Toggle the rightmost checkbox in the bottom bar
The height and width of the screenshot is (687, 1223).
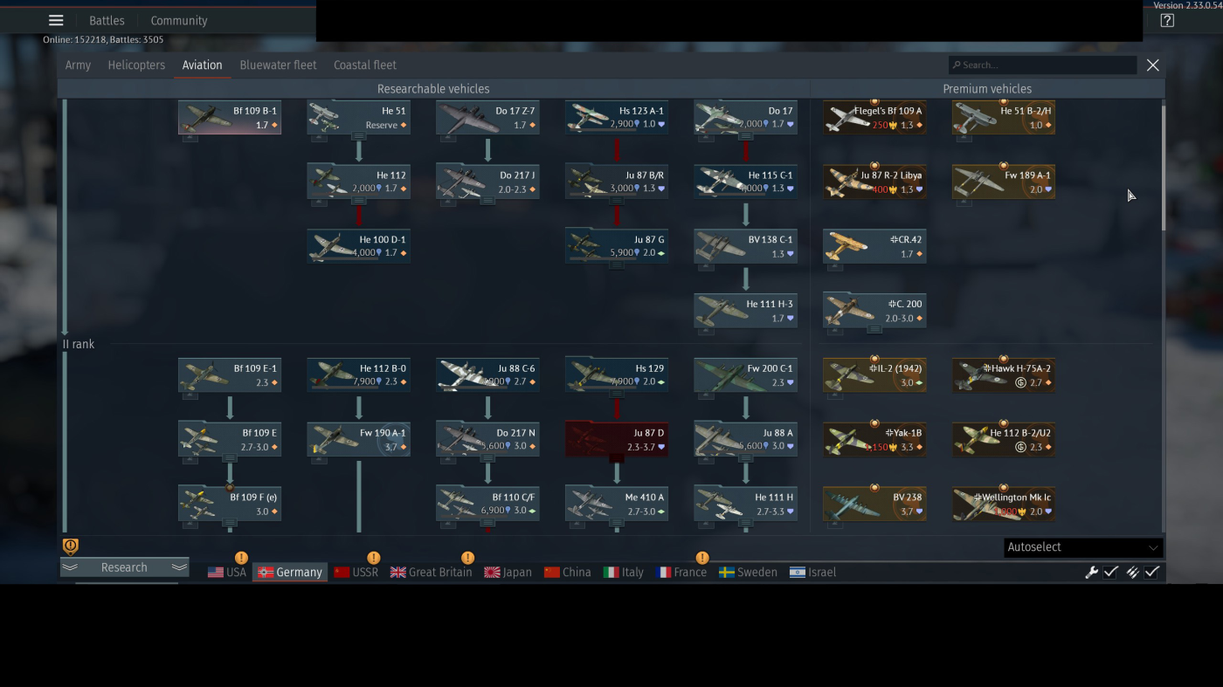tap(1152, 572)
